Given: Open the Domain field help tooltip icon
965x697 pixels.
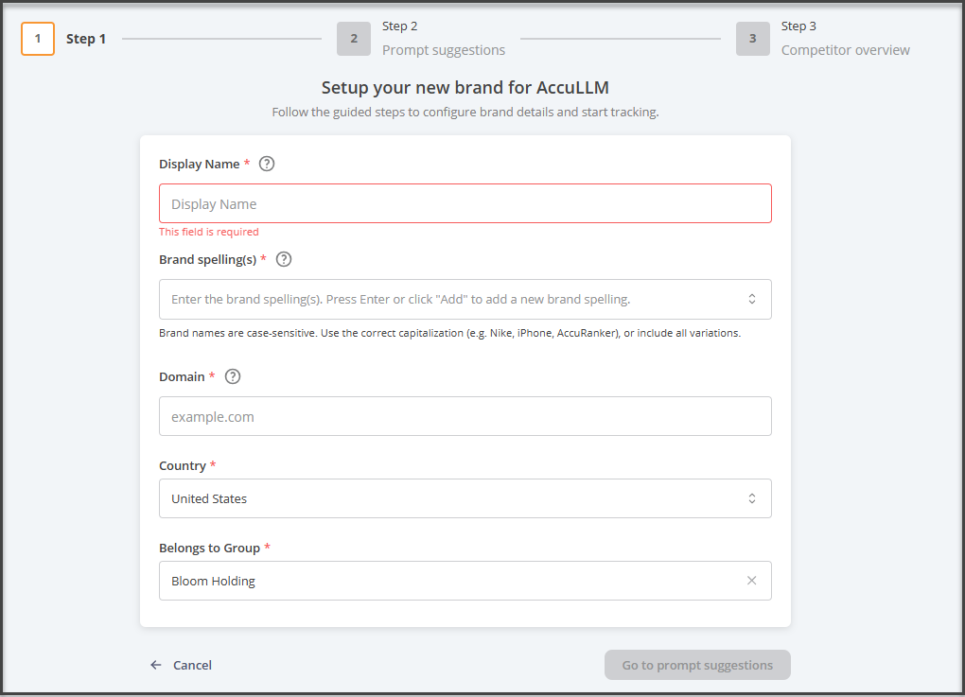Looking at the screenshot, I should (x=233, y=376).
